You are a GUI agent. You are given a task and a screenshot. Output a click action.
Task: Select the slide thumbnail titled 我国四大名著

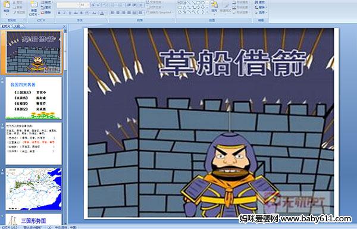(33, 98)
